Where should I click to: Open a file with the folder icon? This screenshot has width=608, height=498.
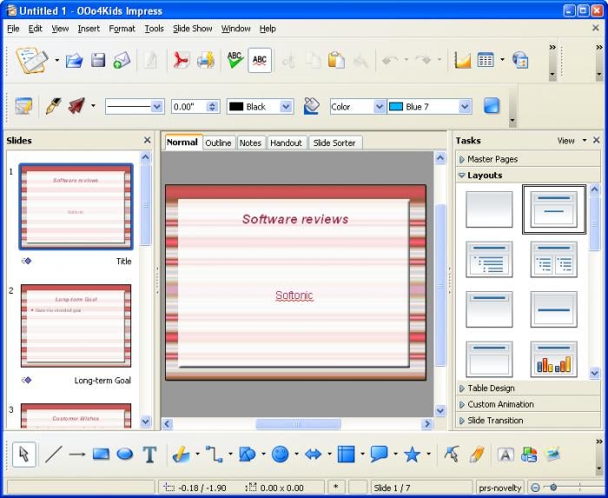tap(75, 61)
